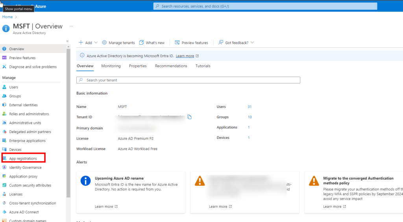The image size is (403, 222).
Task: Click the Home breadcrumb link
Action: click(x=7, y=17)
